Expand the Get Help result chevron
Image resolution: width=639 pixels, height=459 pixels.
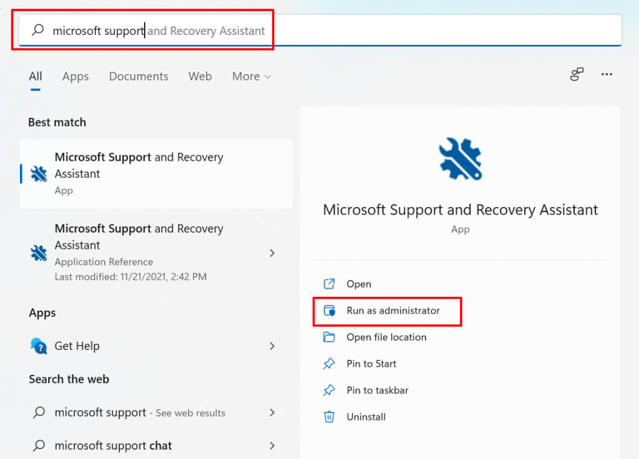pos(272,345)
